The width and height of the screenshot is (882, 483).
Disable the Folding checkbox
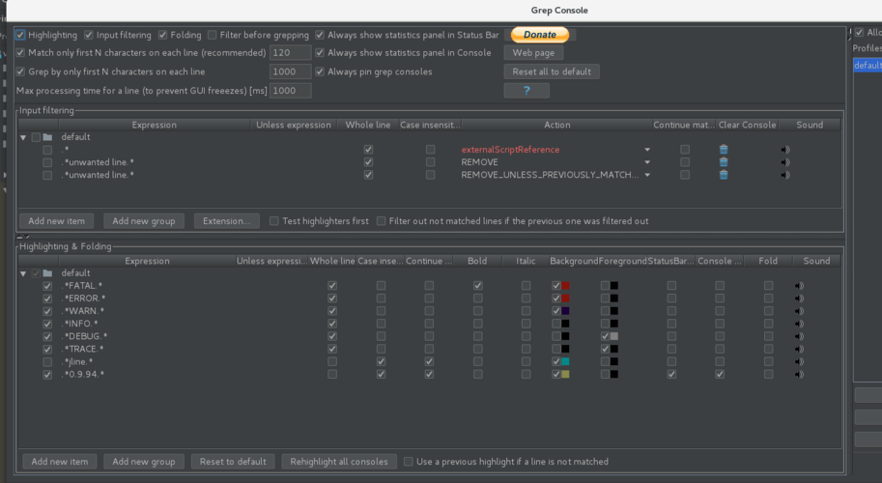click(x=162, y=35)
